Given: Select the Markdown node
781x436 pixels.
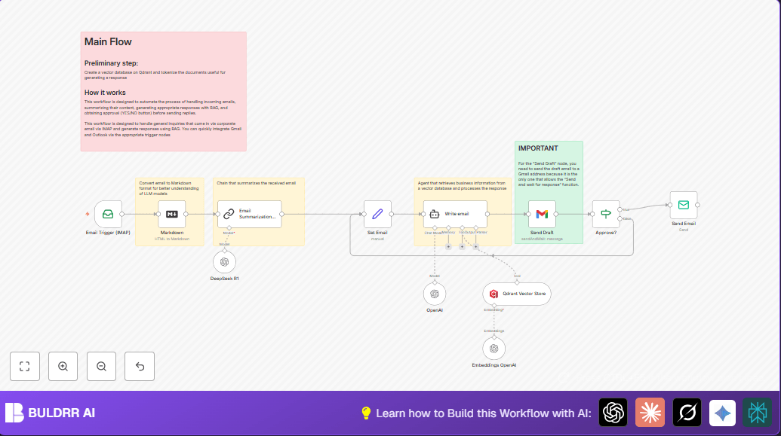Looking at the screenshot, I should (172, 215).
